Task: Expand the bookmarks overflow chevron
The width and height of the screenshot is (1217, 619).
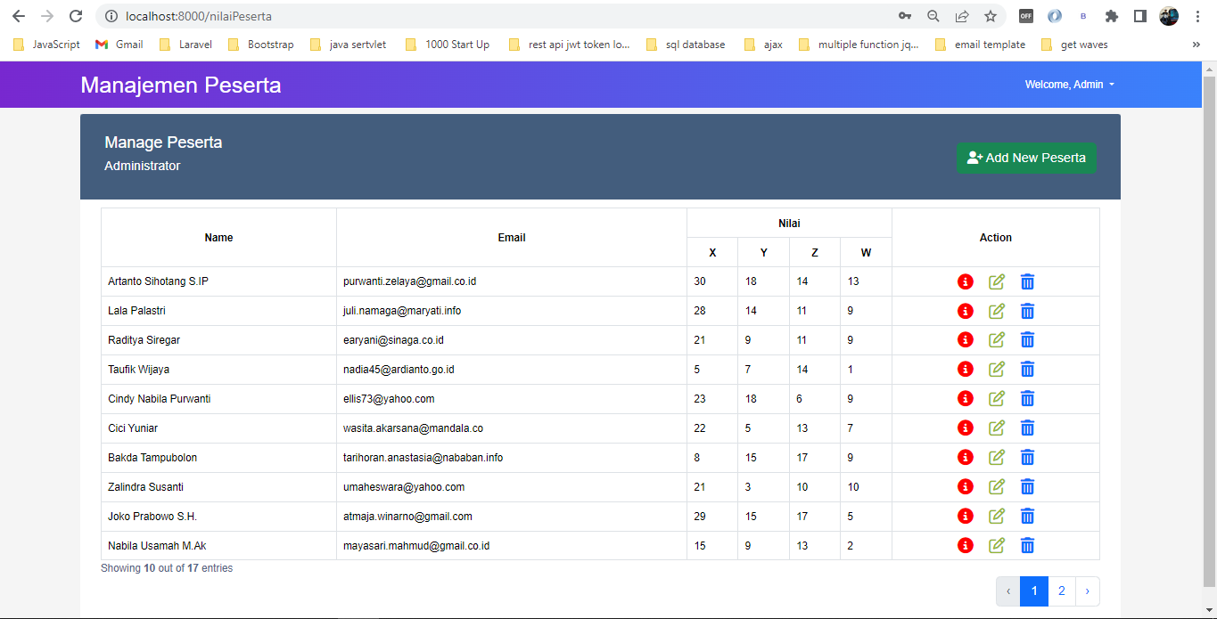Action: click(1196, 45)
